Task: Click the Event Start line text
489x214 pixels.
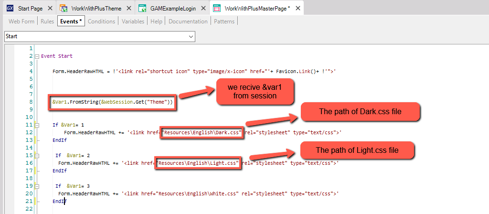Action: click(57, 56)
